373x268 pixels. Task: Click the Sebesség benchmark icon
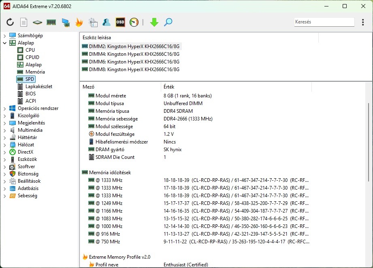tap(13, 196)
